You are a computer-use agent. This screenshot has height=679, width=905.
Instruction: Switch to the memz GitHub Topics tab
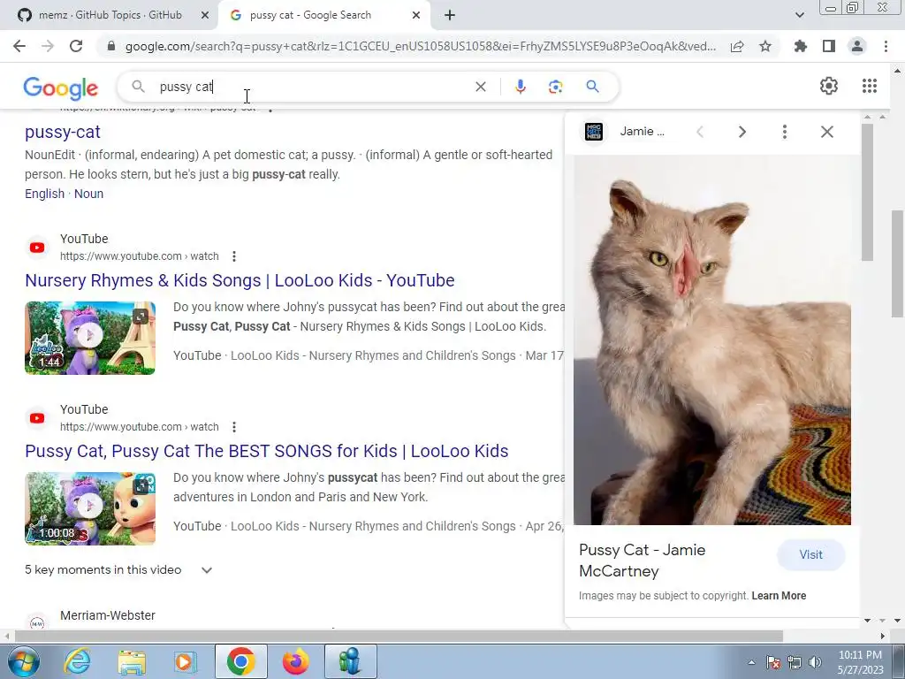pyautogui.click(x=110, y=15)
